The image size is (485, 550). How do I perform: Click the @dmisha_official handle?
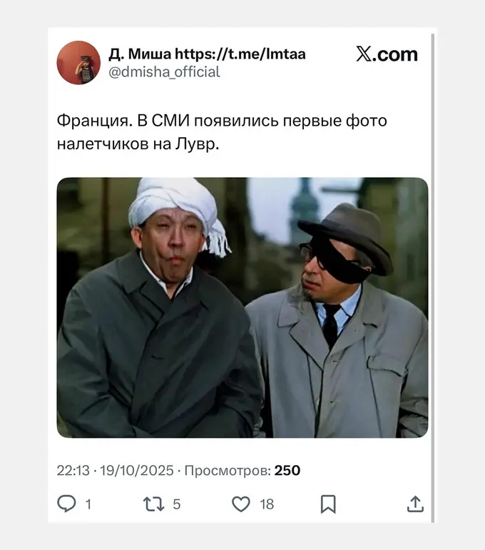pyautogui.click(x=164, y=72)
